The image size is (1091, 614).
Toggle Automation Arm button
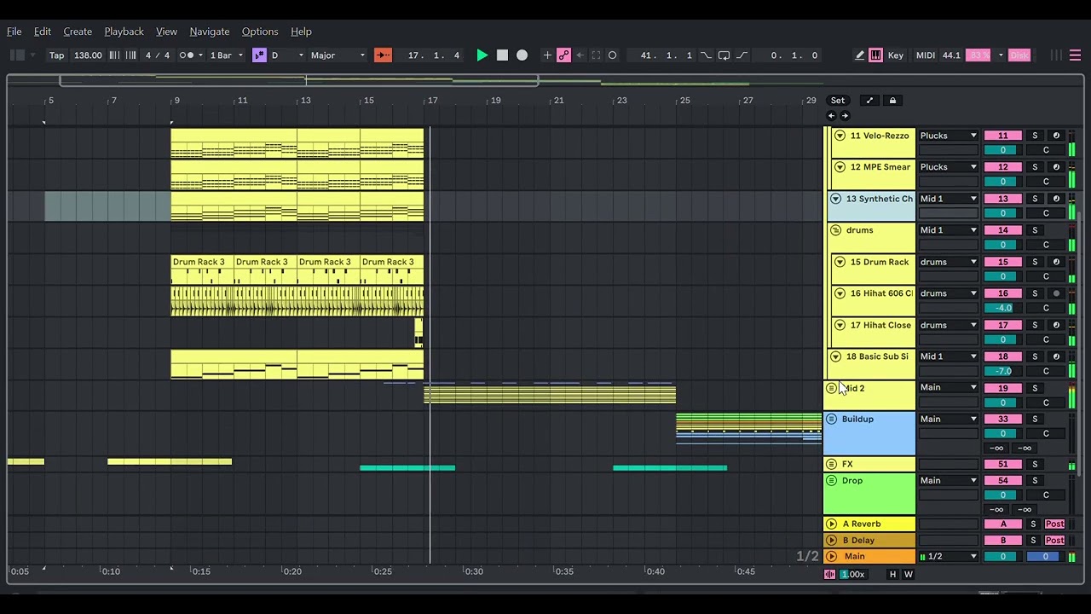pyautogui.click(x=563, y=55)
